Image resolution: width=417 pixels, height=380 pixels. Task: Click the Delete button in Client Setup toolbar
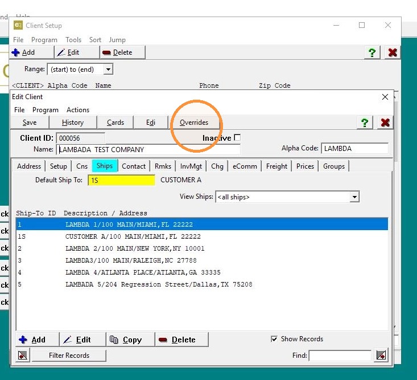(123, 52)
